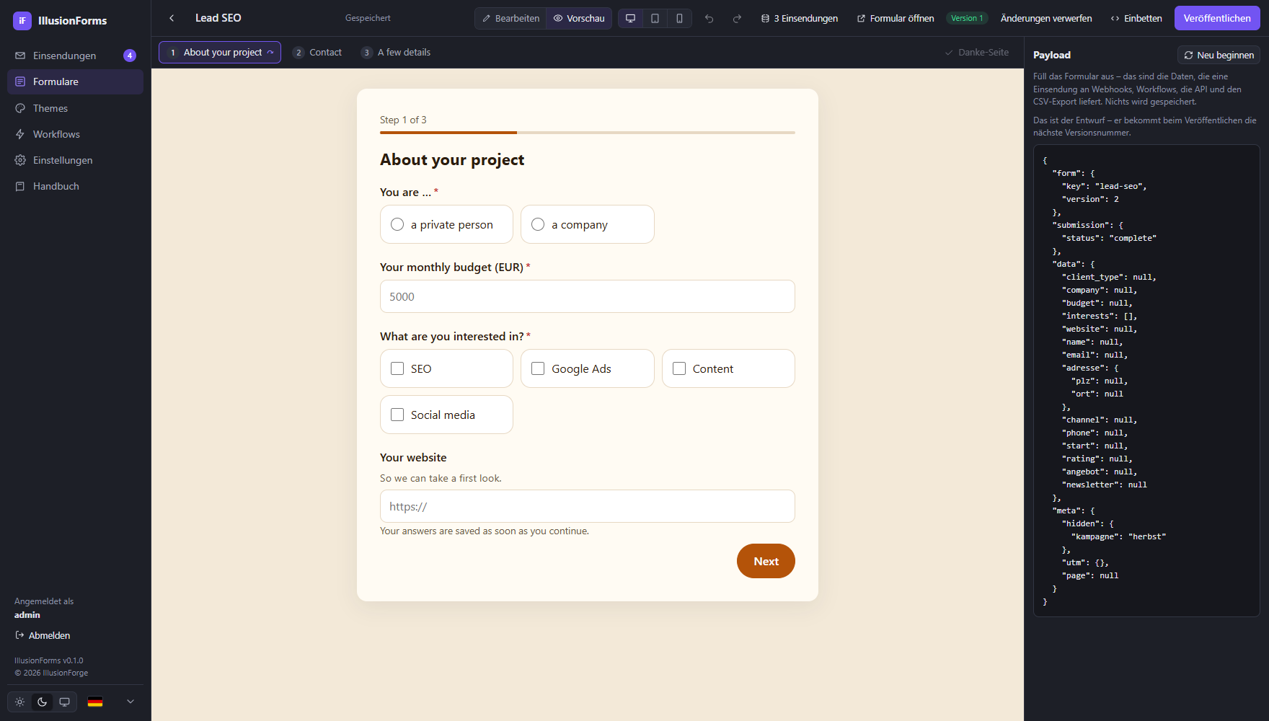
Task: Check the SEO interest checkbox
Action: (x=446, y=368)
